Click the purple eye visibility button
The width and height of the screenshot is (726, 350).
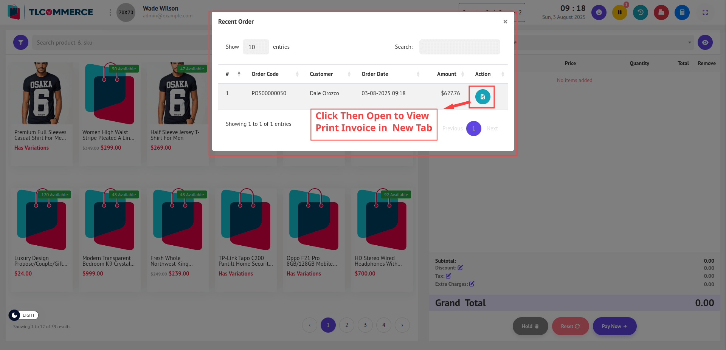point(705,42)
